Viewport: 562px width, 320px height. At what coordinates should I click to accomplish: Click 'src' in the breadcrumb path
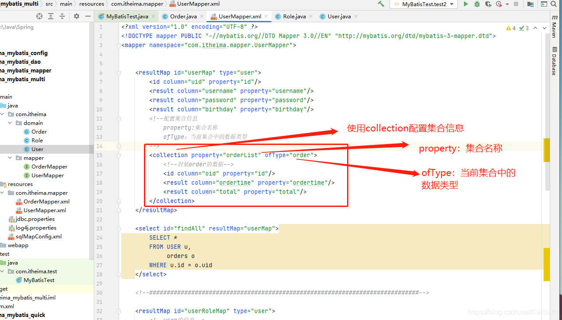(49, 4)
